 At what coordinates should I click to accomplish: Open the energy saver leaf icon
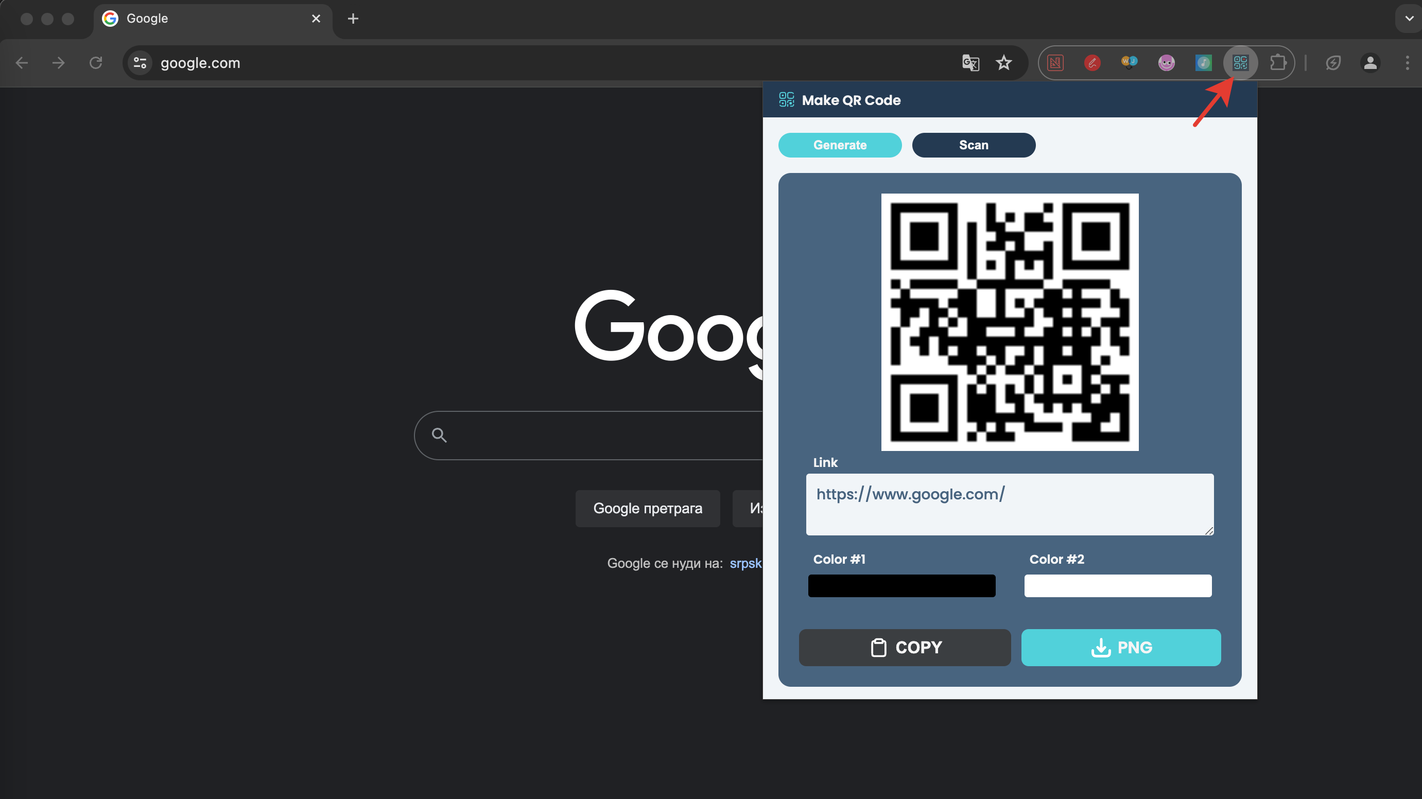pos(1333,62)
